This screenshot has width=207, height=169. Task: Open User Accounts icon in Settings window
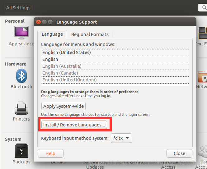(x=203, y=151)
